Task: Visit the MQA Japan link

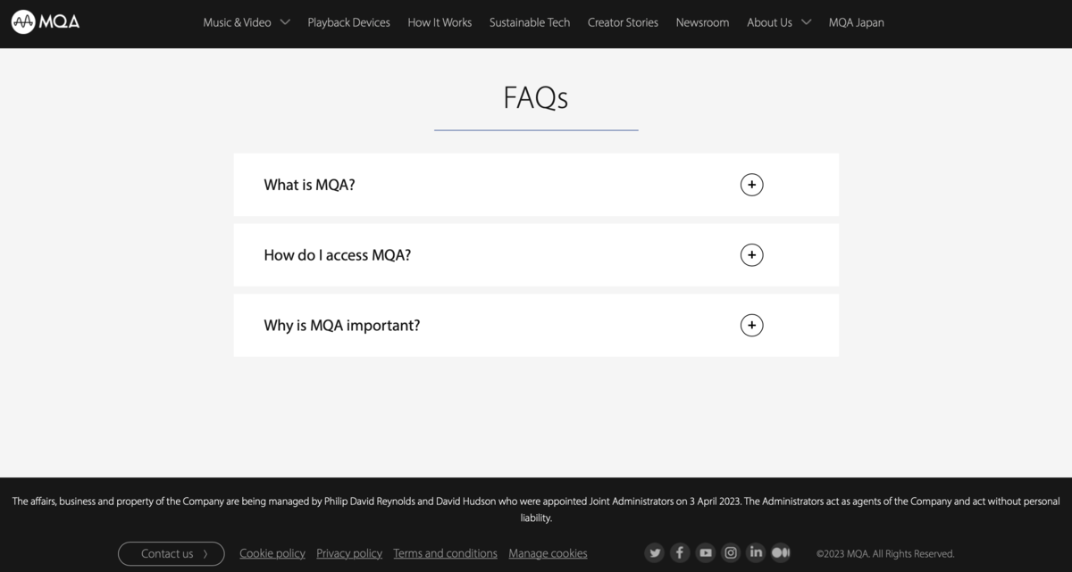Action: coord(856,22)
